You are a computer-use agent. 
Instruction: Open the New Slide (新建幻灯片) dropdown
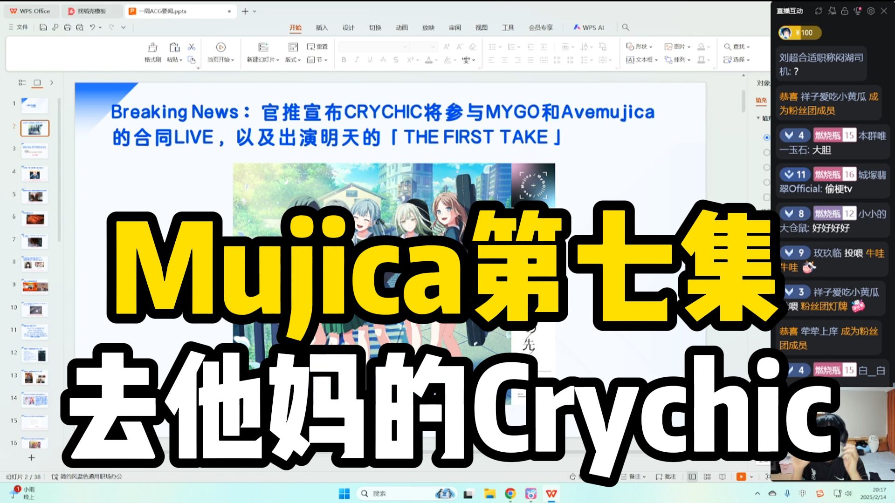(263, 60)
